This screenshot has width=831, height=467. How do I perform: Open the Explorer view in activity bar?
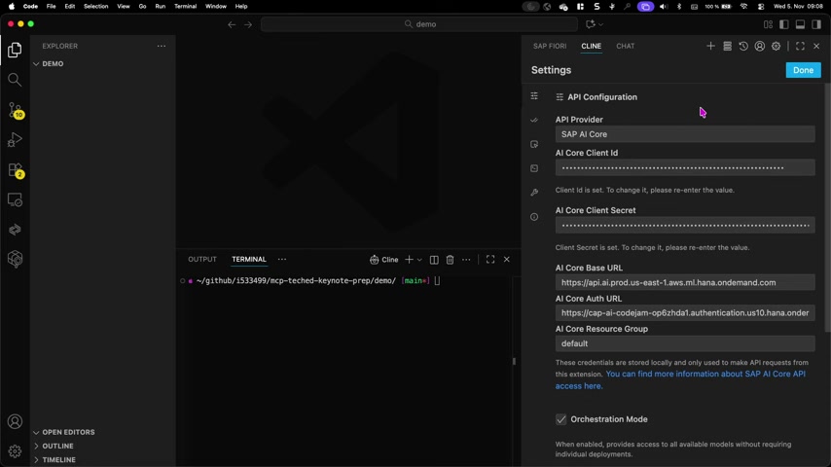15,50
